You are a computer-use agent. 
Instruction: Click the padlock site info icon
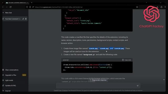click(30, 7)
